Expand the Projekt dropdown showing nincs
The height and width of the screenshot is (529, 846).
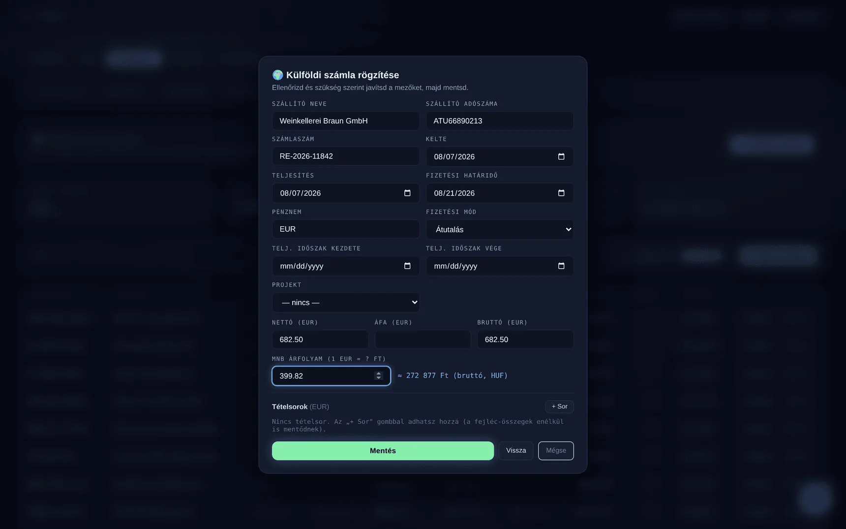346,302
